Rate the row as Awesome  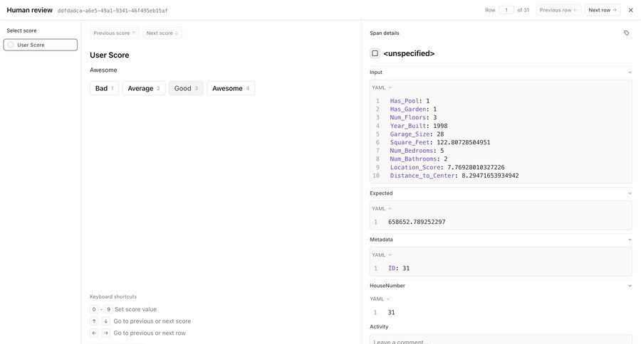pyautogui.click(x=231, y=88)
